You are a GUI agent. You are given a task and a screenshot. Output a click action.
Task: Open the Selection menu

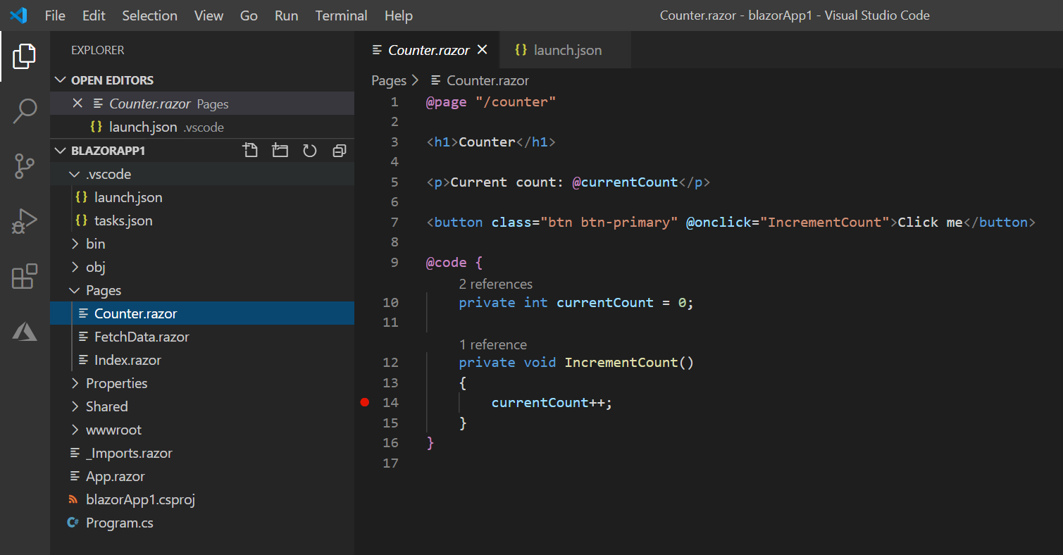pyautogui.click(x=150, y=15)
